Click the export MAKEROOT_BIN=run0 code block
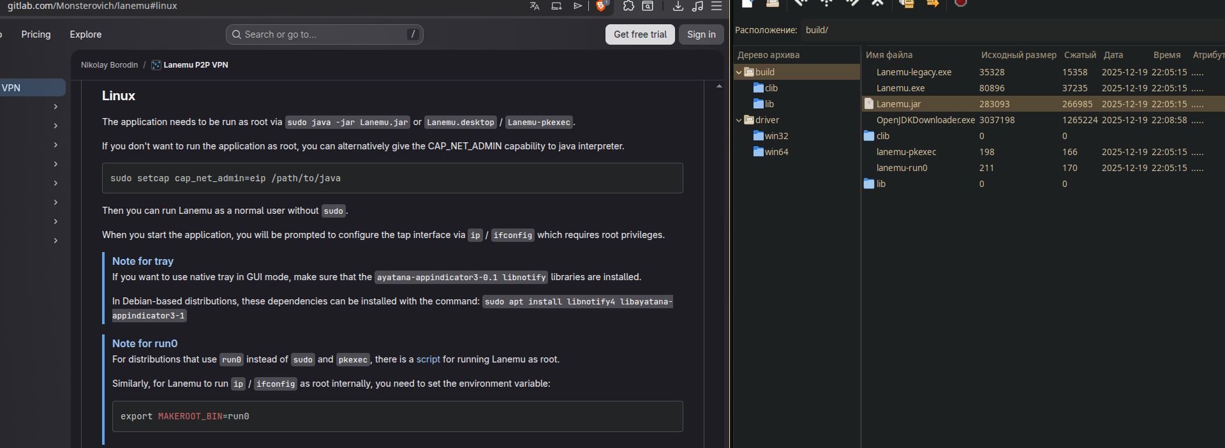This screenshot has height=448, width=1225. tap(397, 416)
